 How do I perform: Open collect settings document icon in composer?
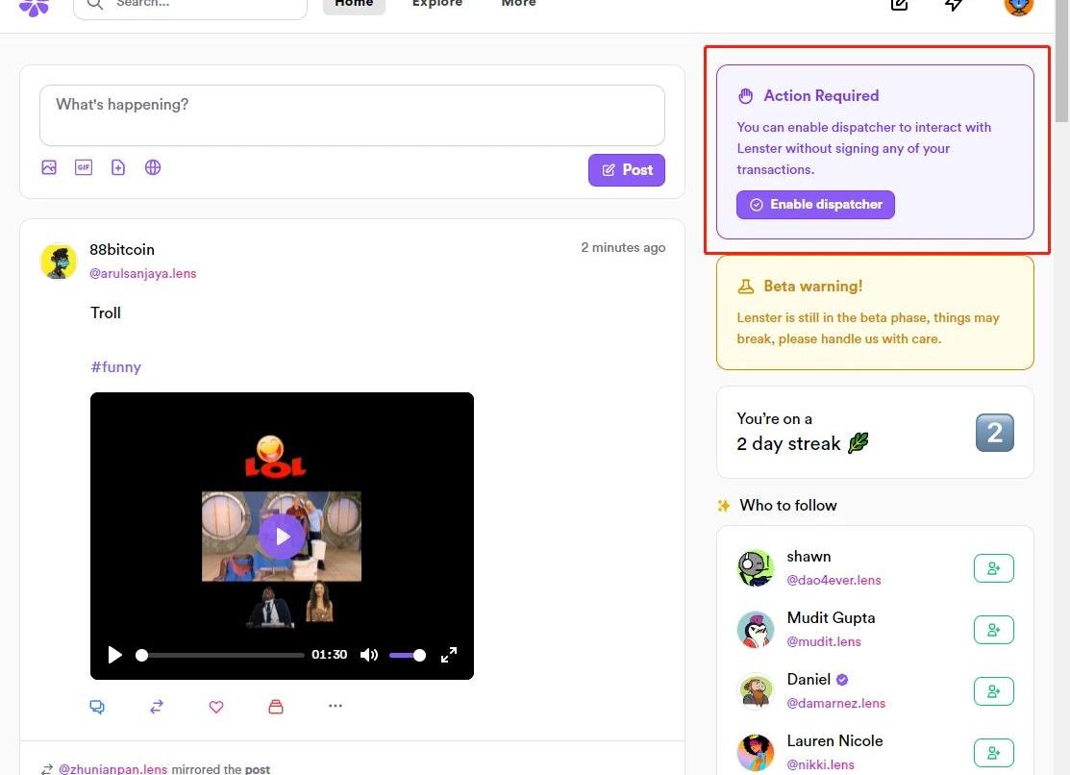coord(118,167)
